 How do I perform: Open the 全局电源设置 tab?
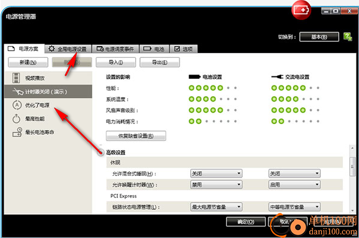click(68, 49)
